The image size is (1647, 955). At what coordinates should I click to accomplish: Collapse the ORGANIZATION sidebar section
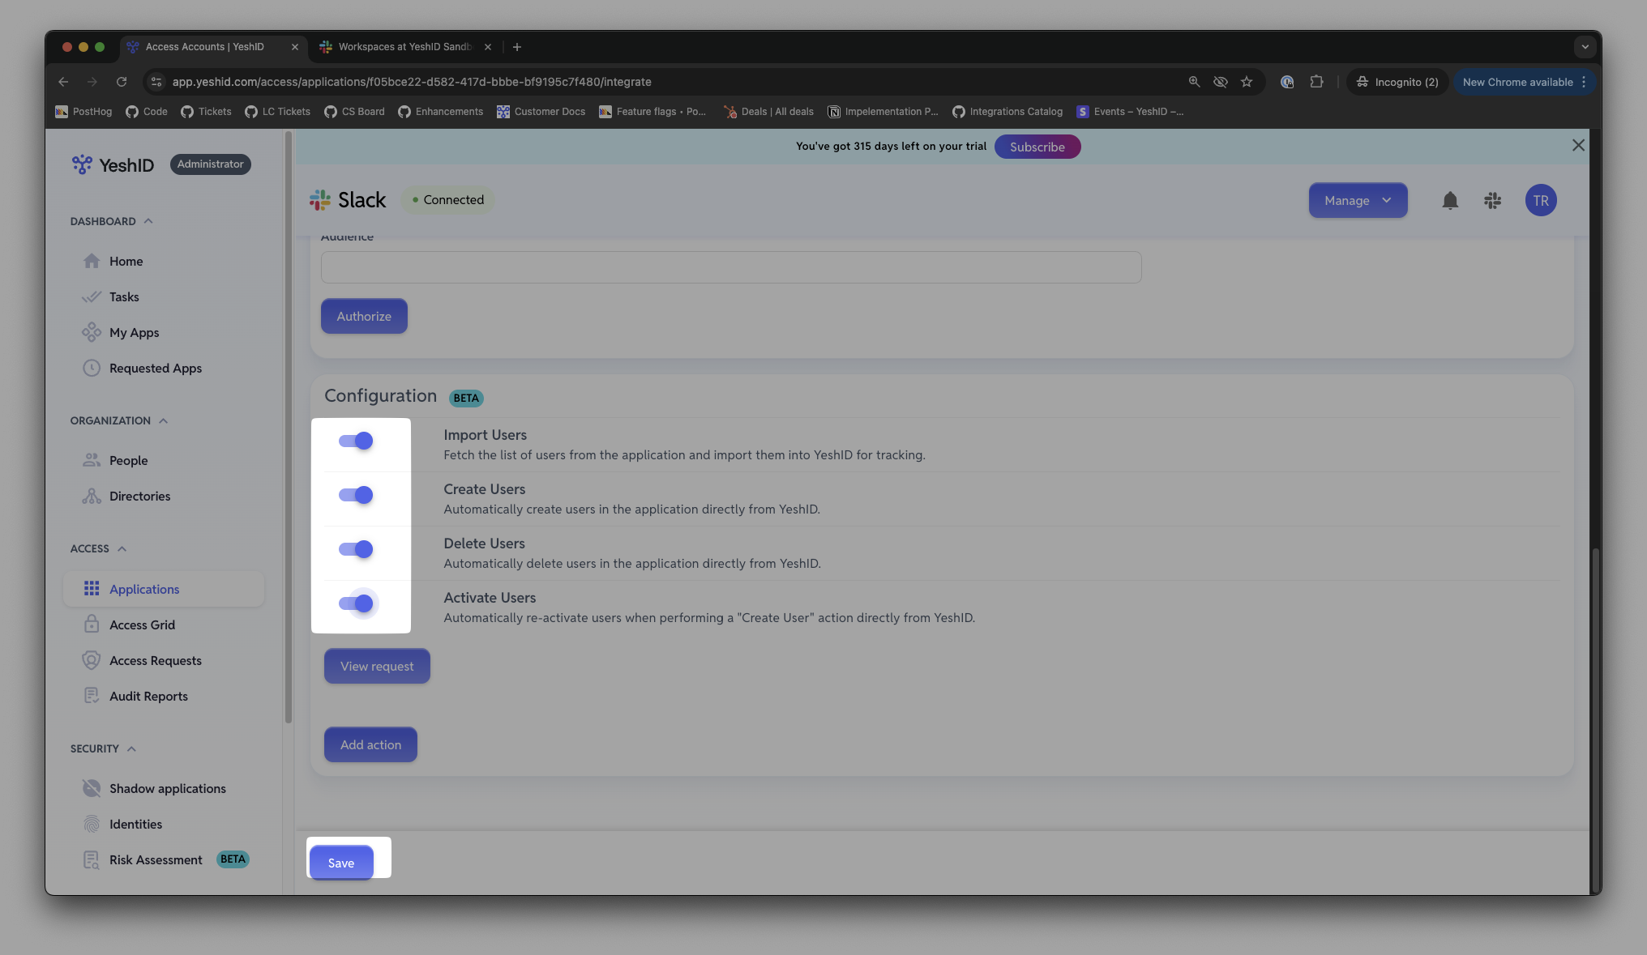pos(163,420)
